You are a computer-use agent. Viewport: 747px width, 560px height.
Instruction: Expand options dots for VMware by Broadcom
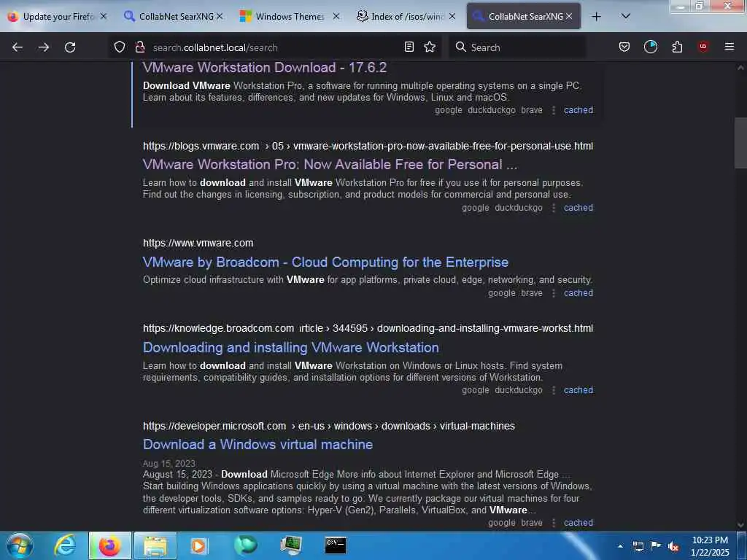[553, 293]
